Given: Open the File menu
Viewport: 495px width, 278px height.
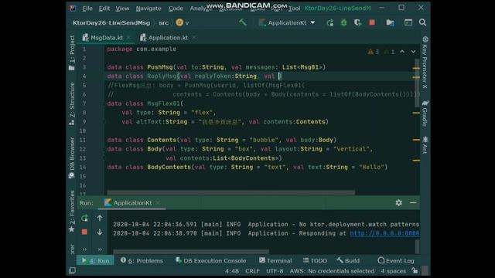Looking at the screenshot, I should 87,8.
